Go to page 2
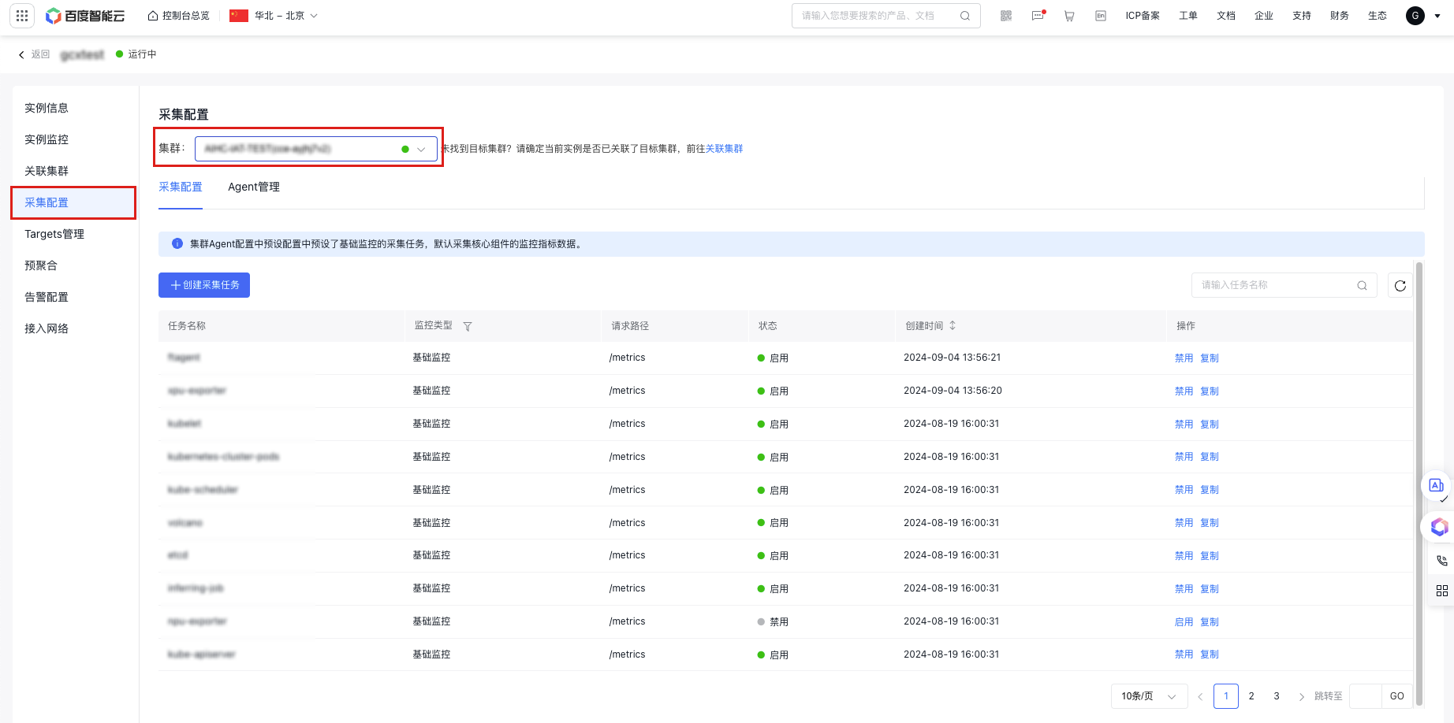Image resolution: width=1454 pixels, height=723 pixels. 1251,696
